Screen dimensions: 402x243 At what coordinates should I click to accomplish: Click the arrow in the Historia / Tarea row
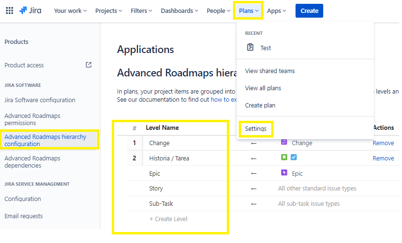tap(254, 158)
